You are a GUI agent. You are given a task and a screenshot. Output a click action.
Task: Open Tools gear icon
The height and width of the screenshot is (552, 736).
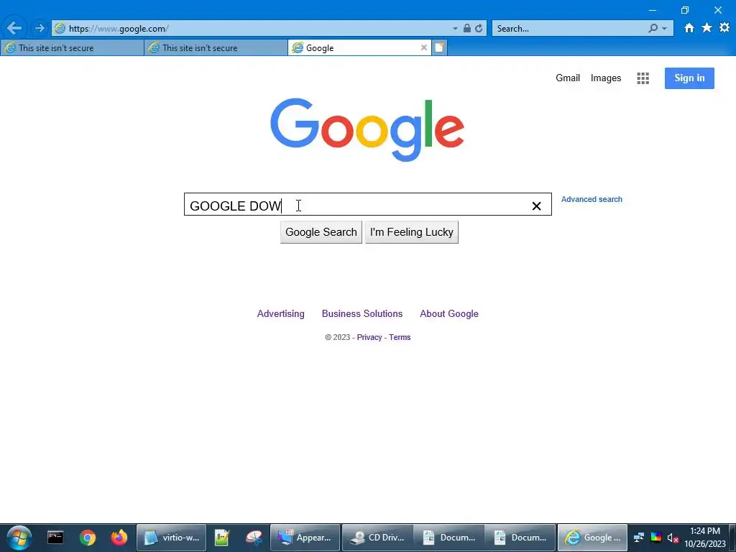[724, 28]
